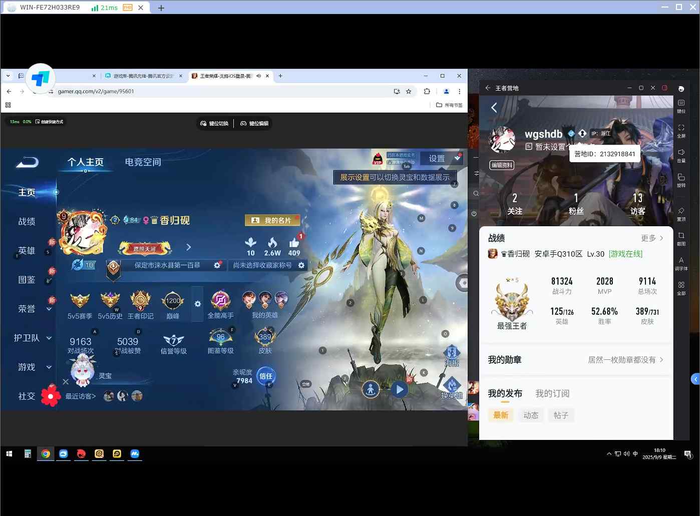This screenshot has width=700, height=516.
Task: Open a new browser tab with plus
Action: coord(280,76)
